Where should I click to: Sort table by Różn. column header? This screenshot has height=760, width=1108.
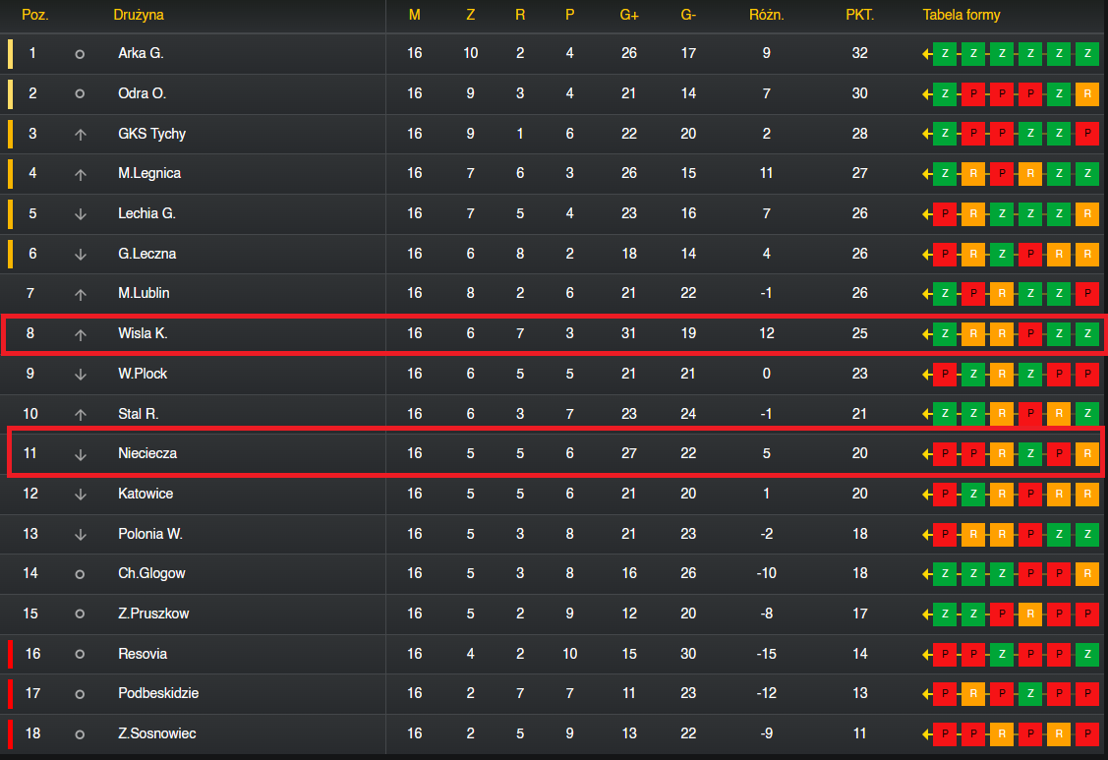(x=767, y=15)
